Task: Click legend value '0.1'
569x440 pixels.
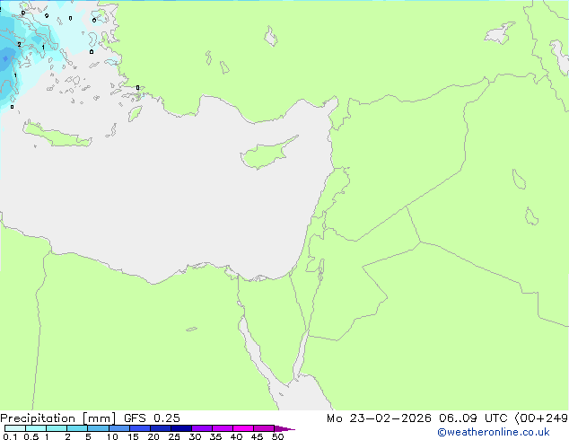Action: [x=10, y=436]
